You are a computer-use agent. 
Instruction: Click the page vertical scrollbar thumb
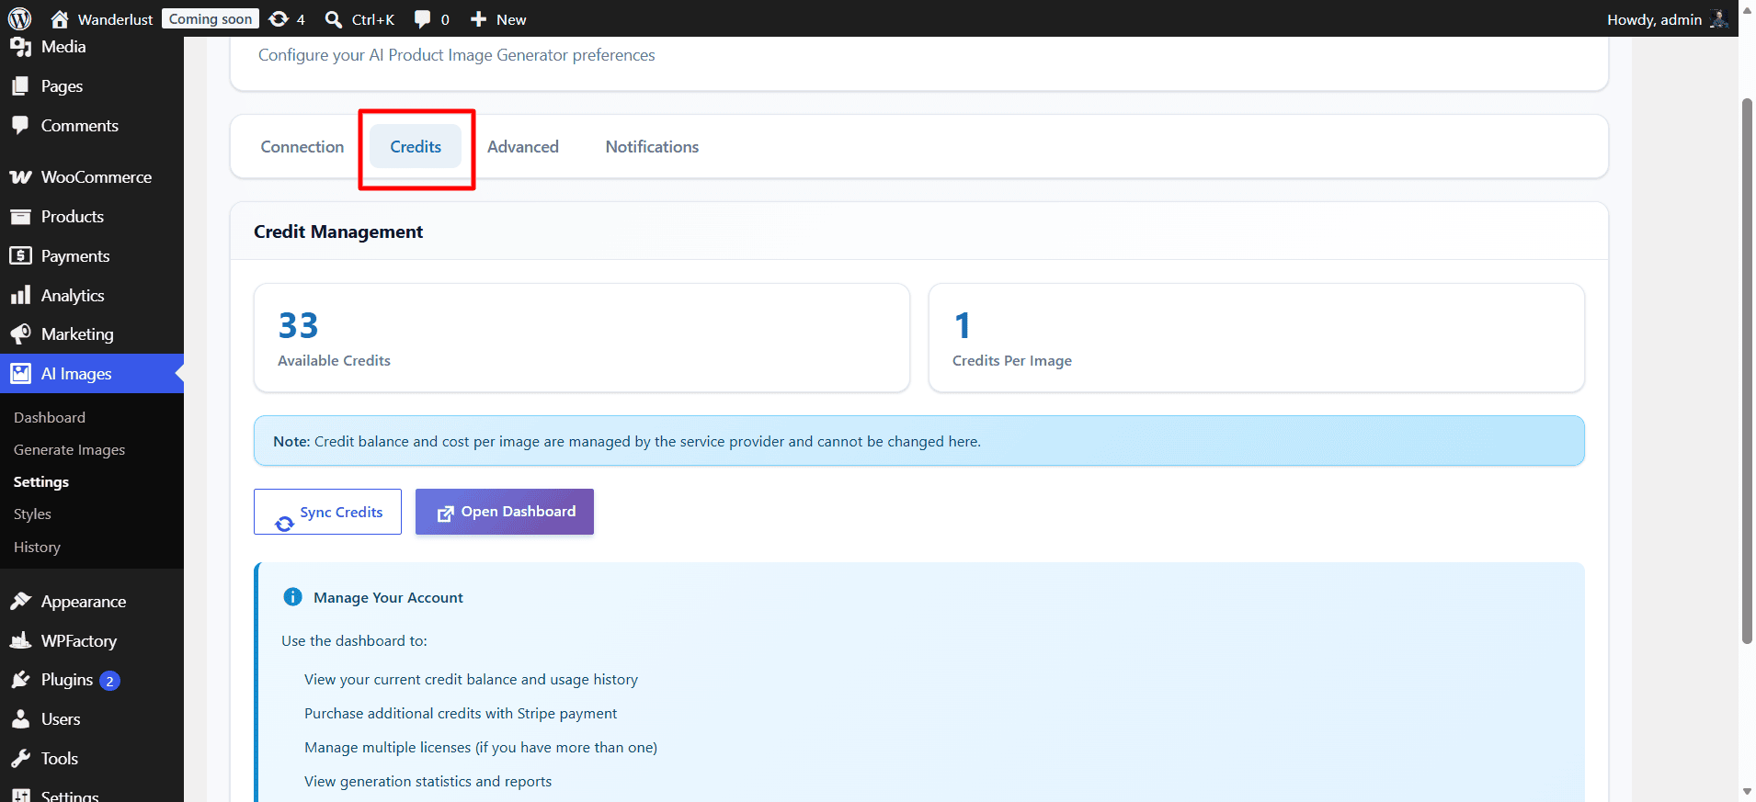click(1747, 370)
